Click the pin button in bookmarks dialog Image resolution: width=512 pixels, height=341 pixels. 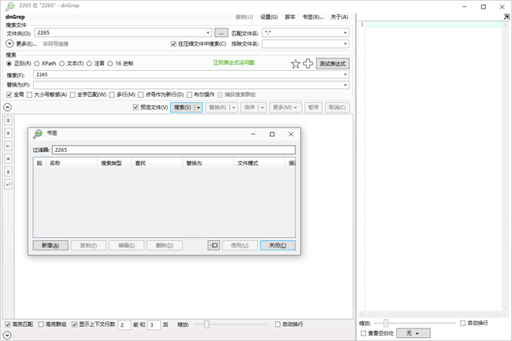click(213, 246)
